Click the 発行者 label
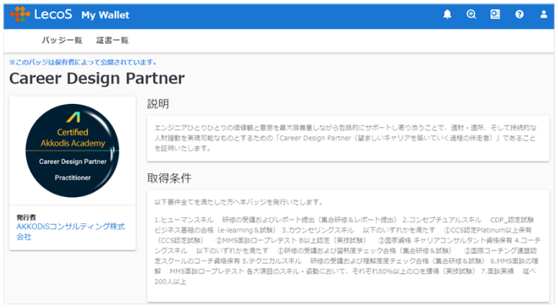Viewport: 558px width, 308px height. [x=26, y=217]
